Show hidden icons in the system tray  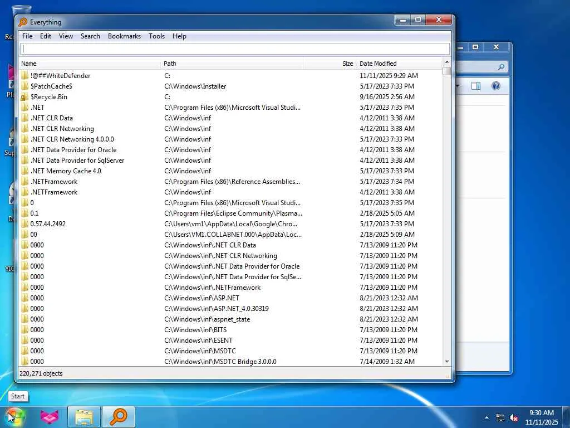click(x=487, y=417)
